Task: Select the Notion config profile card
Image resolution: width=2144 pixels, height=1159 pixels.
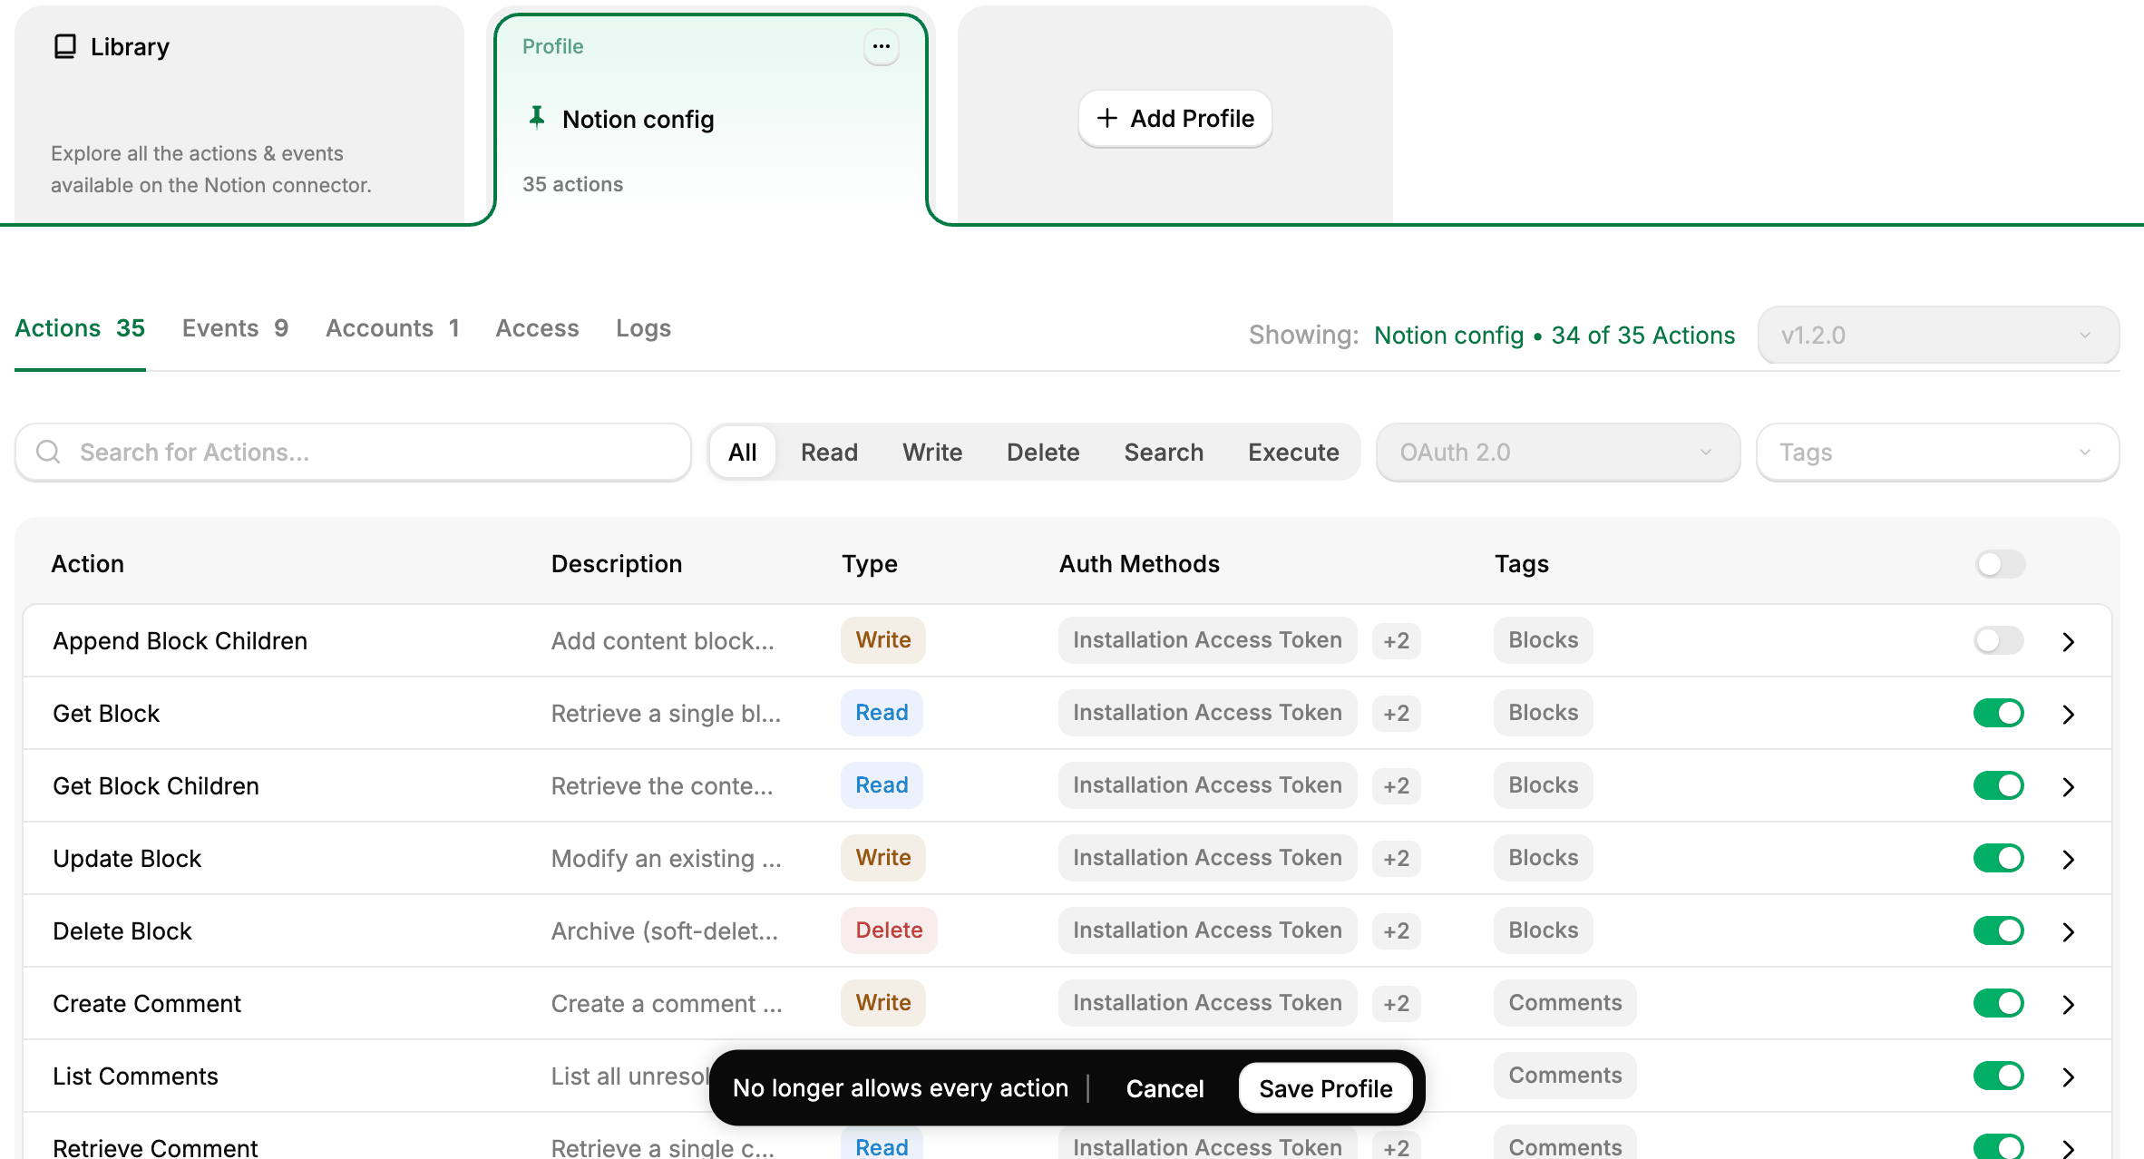Action: tap(711, 119)
